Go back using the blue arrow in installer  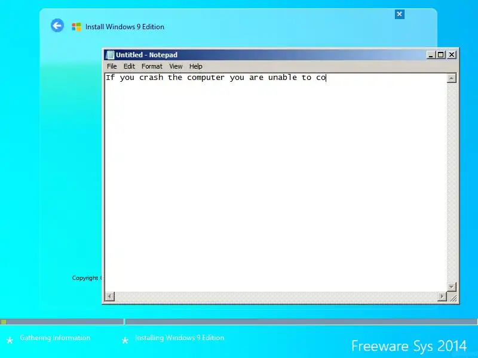[57, 26]
